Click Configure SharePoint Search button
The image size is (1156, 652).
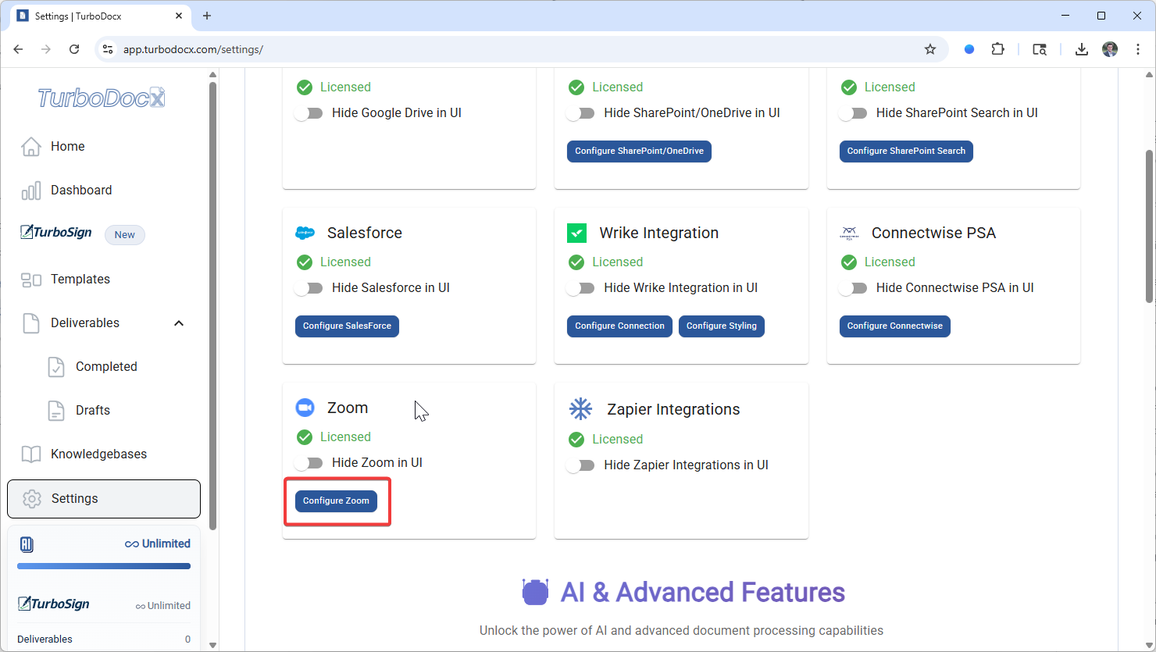pos(906,151)
